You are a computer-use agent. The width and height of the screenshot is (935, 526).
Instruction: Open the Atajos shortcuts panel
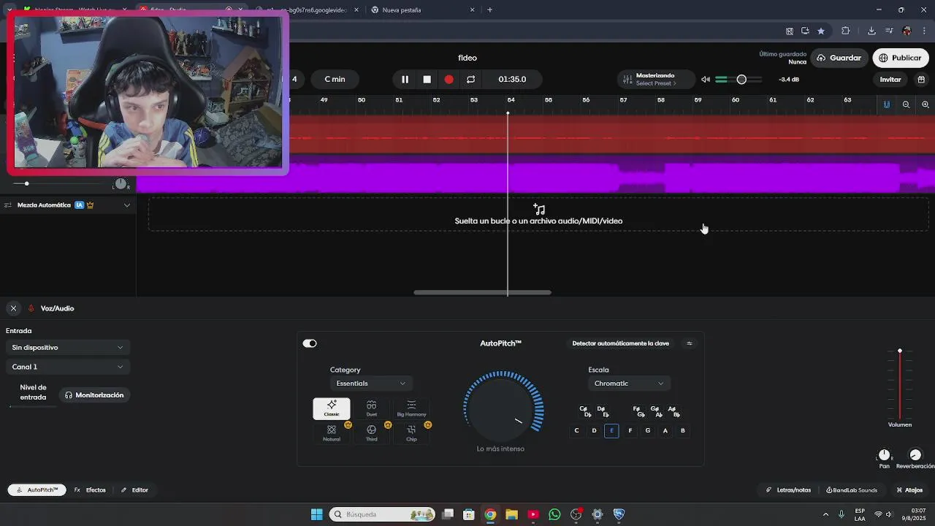point(909,490)
